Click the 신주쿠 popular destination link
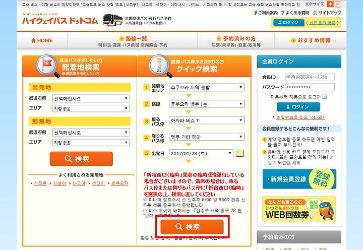The width and height of the screenshot is (363, 250). pyautogui.click(x=40, y=183)
